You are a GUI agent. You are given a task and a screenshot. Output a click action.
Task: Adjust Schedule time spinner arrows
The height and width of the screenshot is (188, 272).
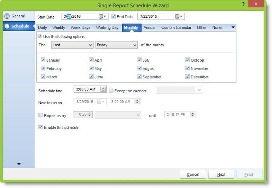pos(103,89)
